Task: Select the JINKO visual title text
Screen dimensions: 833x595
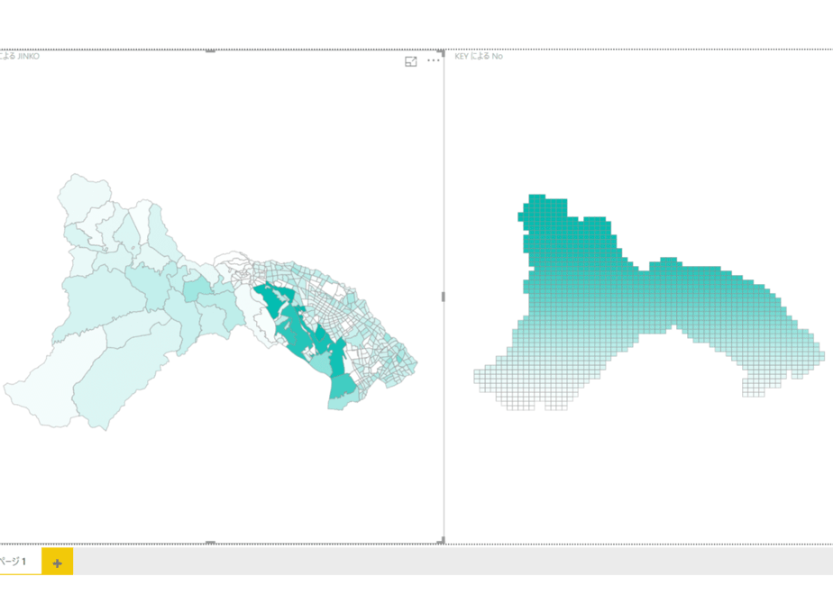Action: (x=20, y=56)
